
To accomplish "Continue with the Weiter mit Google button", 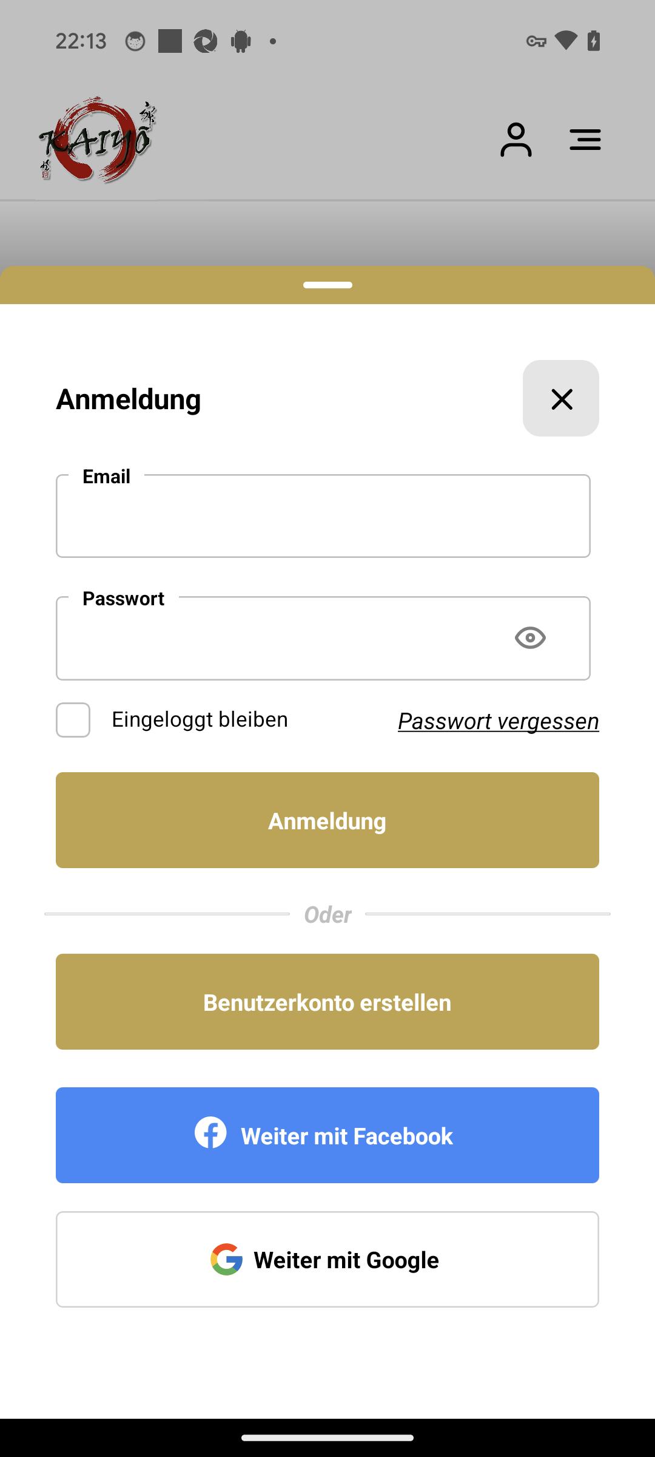I will click(x=327, y=1259).
